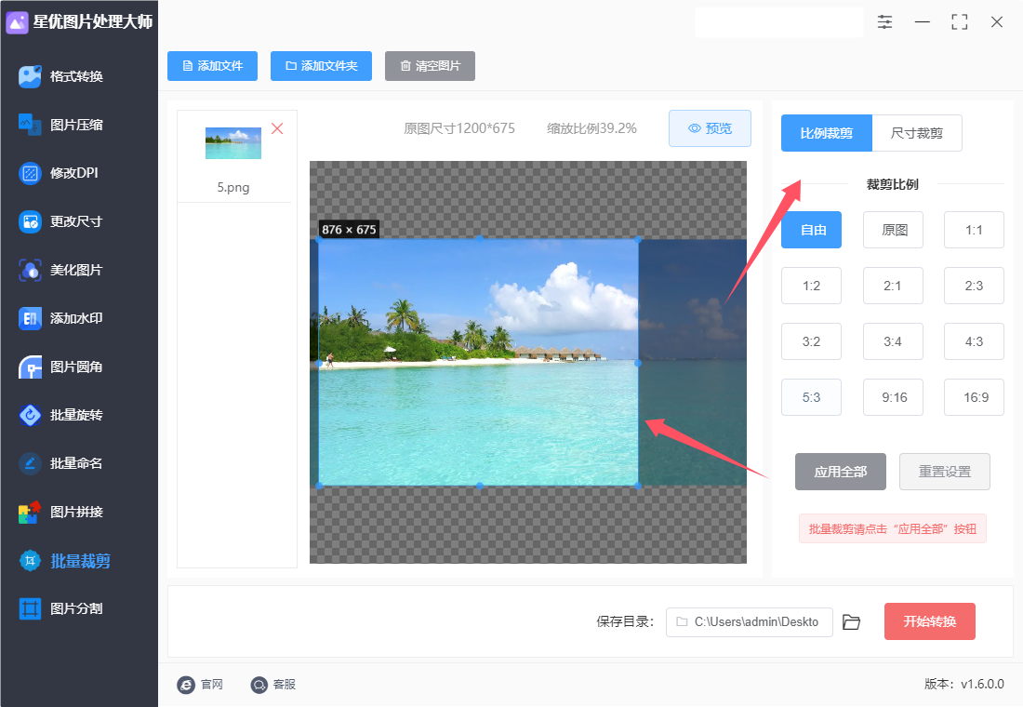This screenshot has width=1023, height=707.
Task: Switch to the 比例裁剪 ratio crop tab
Action: pos(827,133)
